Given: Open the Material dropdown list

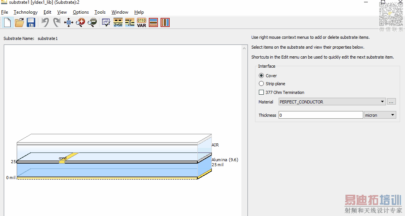Looking at the screenshot, I should (332, 102).
